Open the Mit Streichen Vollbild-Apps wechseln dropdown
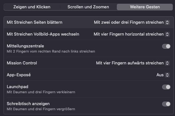The width and height of the screenshot is (175, 116). pyautogui.click(x=132, y=34)
